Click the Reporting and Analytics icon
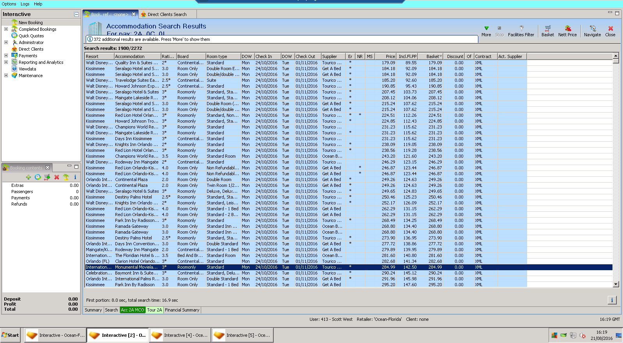This screenshot has height=343, width=623. [14, 62]
